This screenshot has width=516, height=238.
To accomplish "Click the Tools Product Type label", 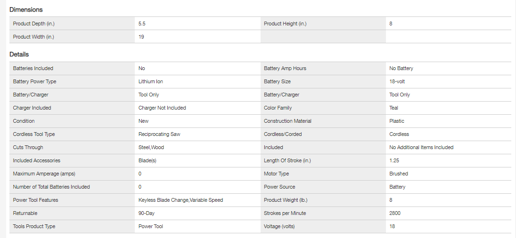I will [x=34, y=226].
